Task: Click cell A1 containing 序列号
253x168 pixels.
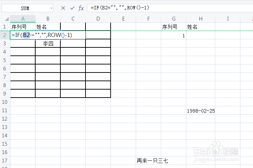Action: (23, 26)
